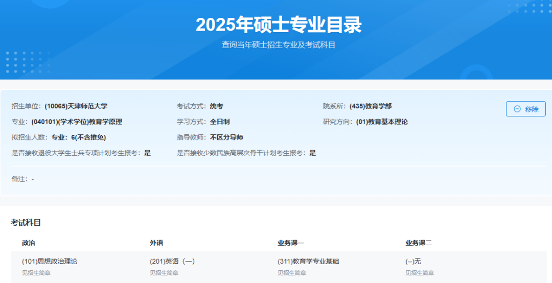The width and height of the screenshot is (552, 283).
Task: Click the 移除 button
Action: coord(525,109)
